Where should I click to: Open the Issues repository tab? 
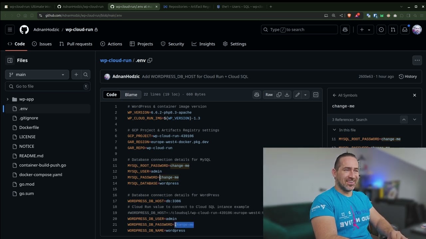tap(42, 44)
